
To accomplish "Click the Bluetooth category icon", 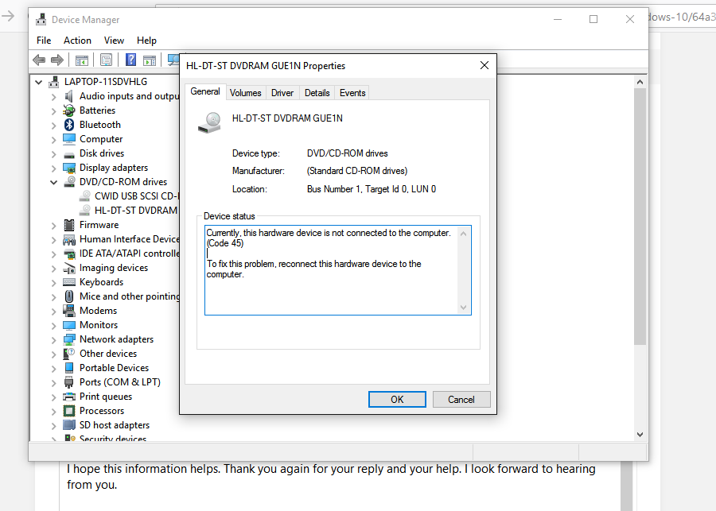I will [x=69, y=125].
